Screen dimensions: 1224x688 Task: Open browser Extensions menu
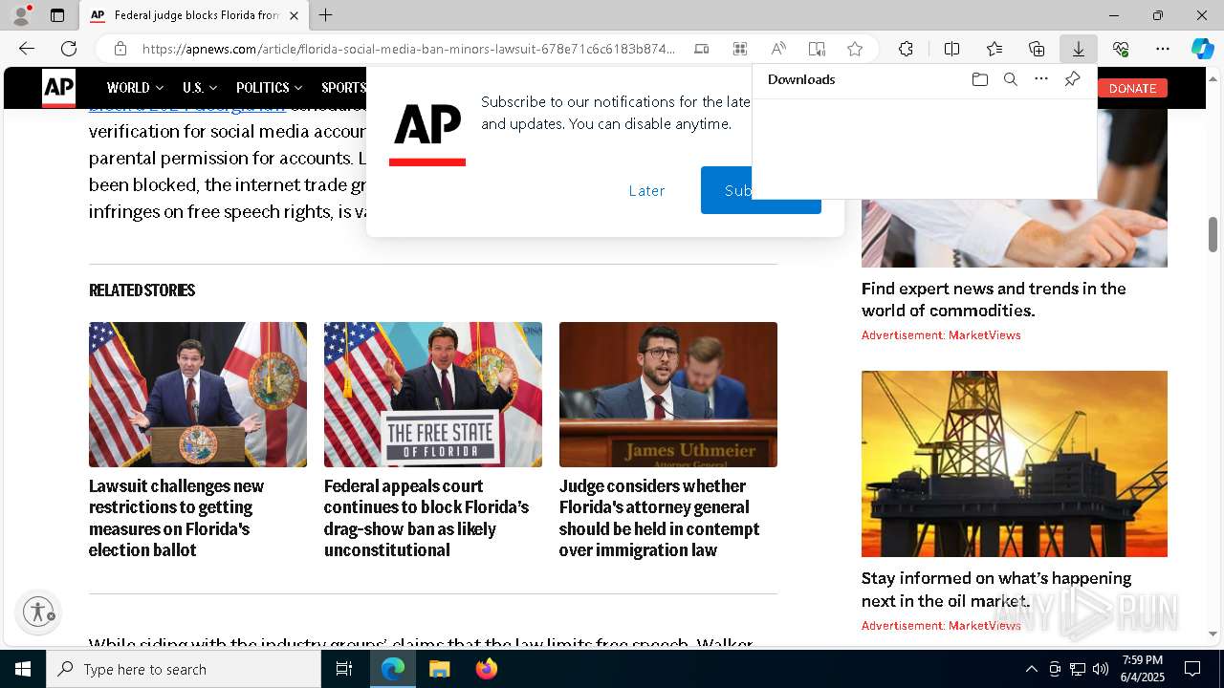(x=906, y=49)
